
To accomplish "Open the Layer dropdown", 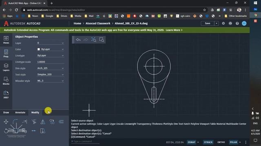I will pyautogui.click(x=51, y=43).
